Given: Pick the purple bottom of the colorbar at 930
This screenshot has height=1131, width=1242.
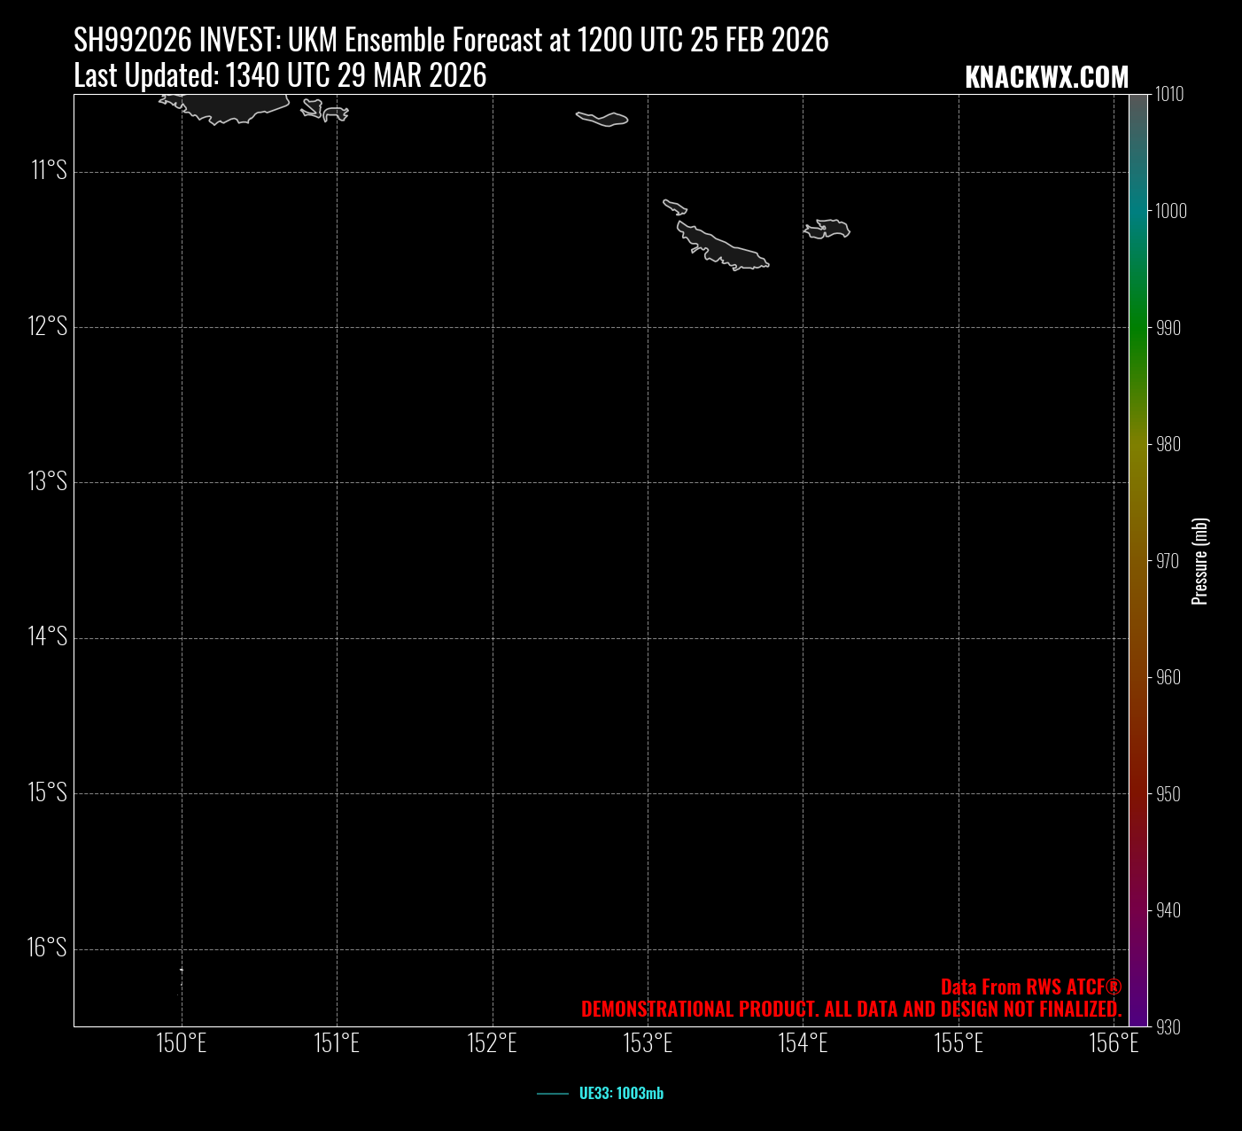Looking at the screenshot, I should click(1137, 1019).
